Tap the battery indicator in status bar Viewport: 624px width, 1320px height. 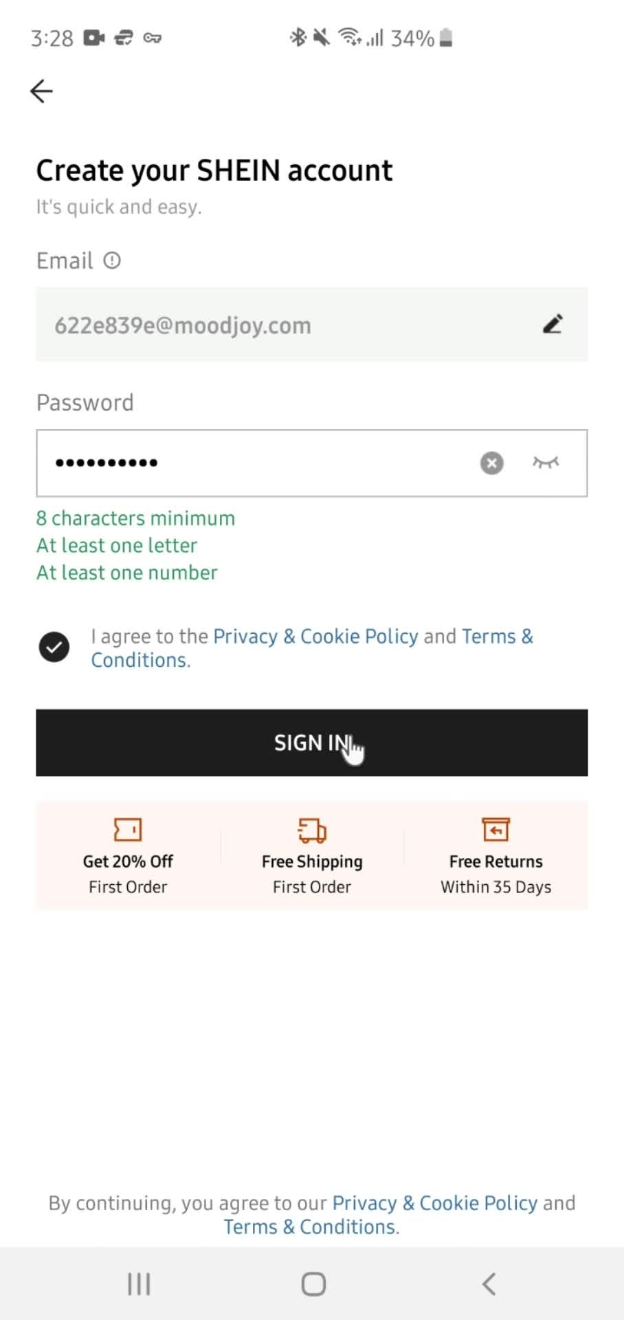point(446,38)
